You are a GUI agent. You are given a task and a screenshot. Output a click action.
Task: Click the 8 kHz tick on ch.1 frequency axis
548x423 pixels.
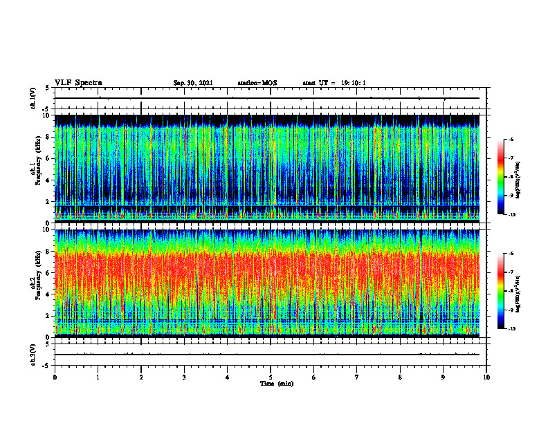(x=48, y=137)
